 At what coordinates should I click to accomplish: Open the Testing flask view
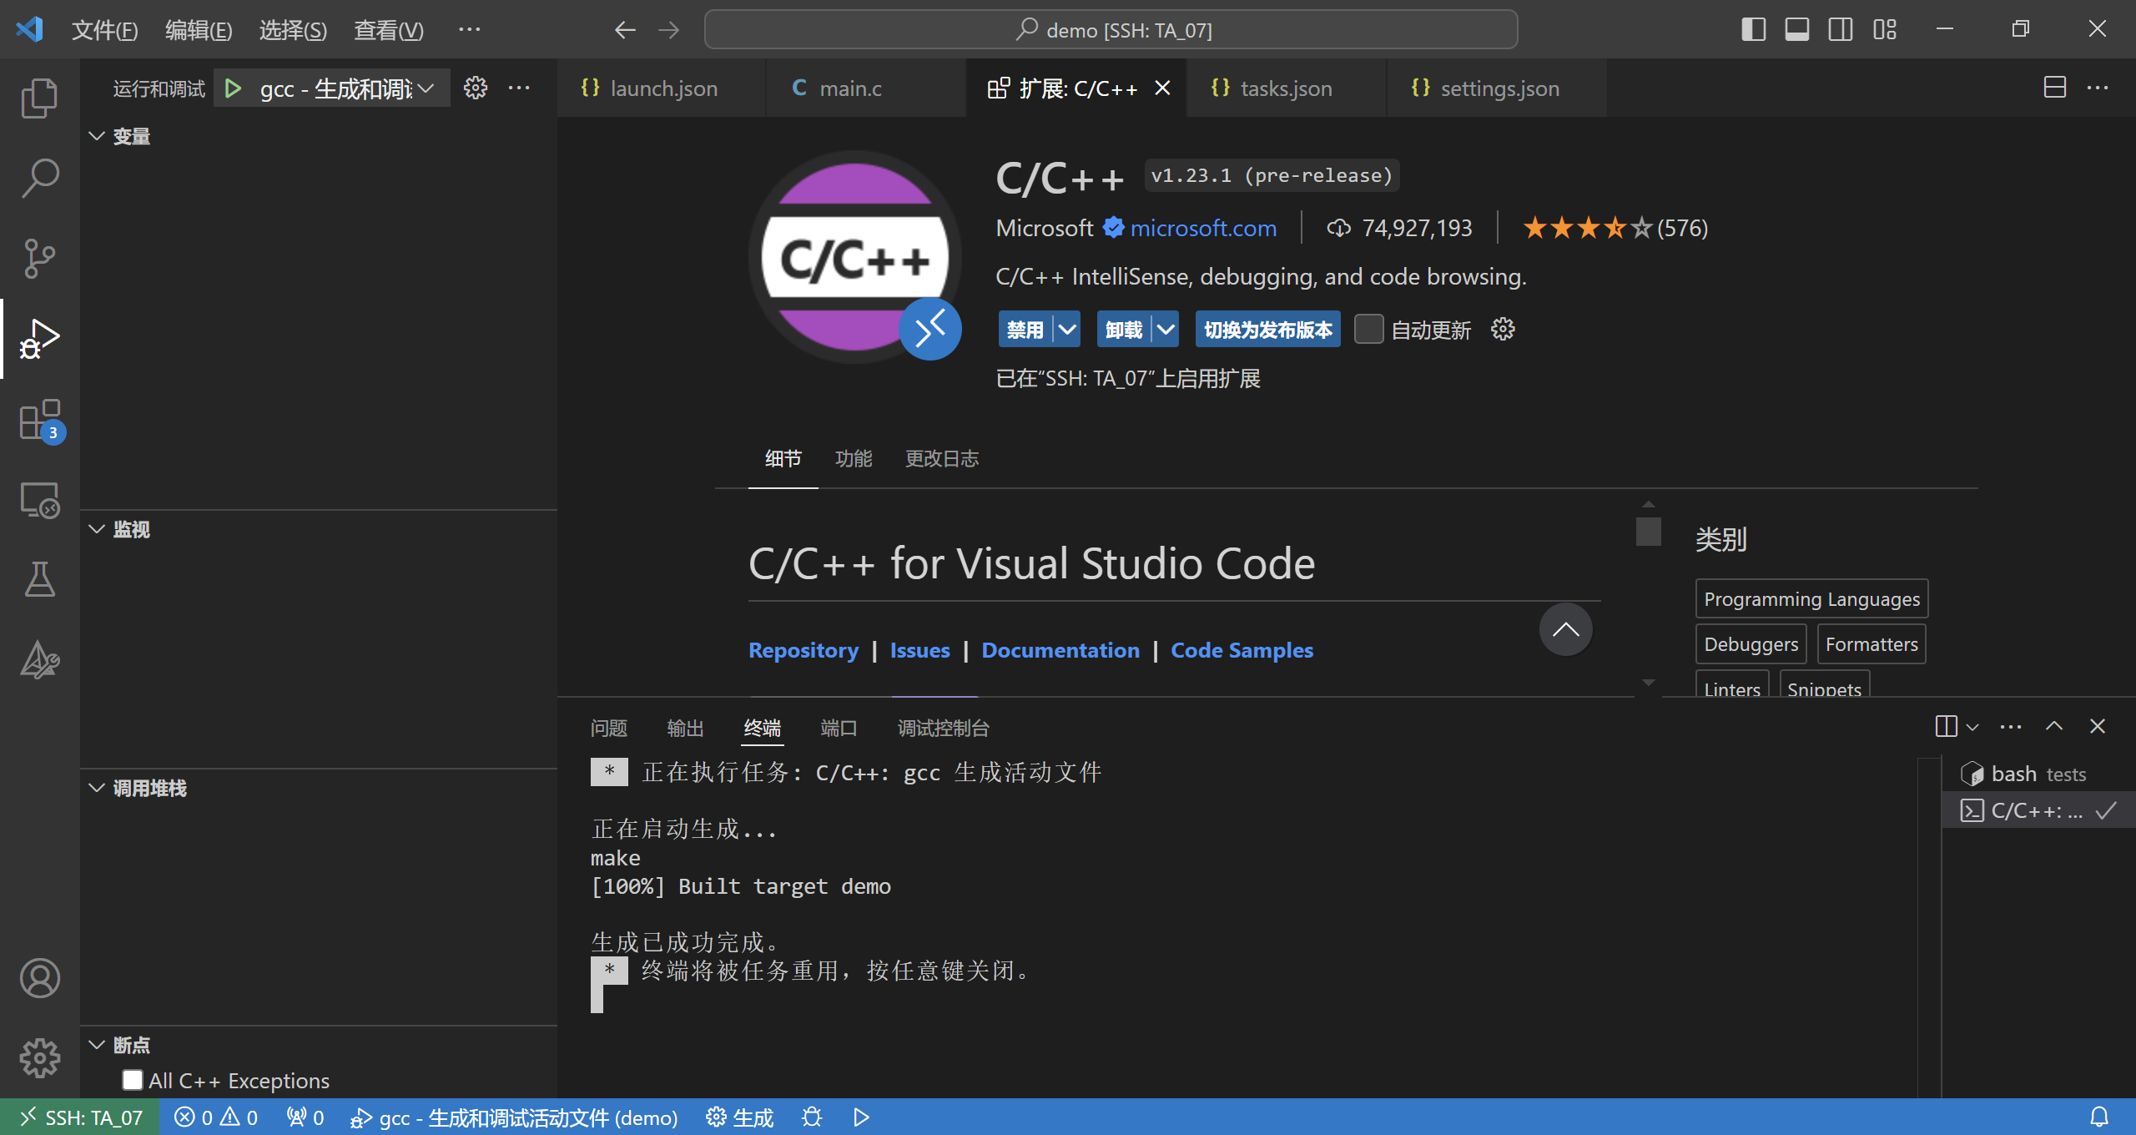click(x=39, y=579)
